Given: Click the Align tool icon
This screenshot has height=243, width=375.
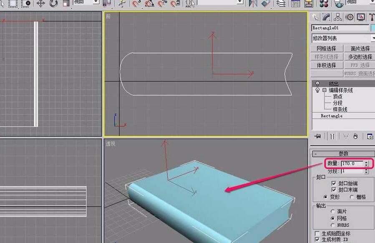Looking at the screenshot, I should coord(266,4).
